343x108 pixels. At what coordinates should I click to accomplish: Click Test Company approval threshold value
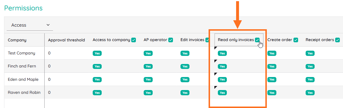[50, 53]
